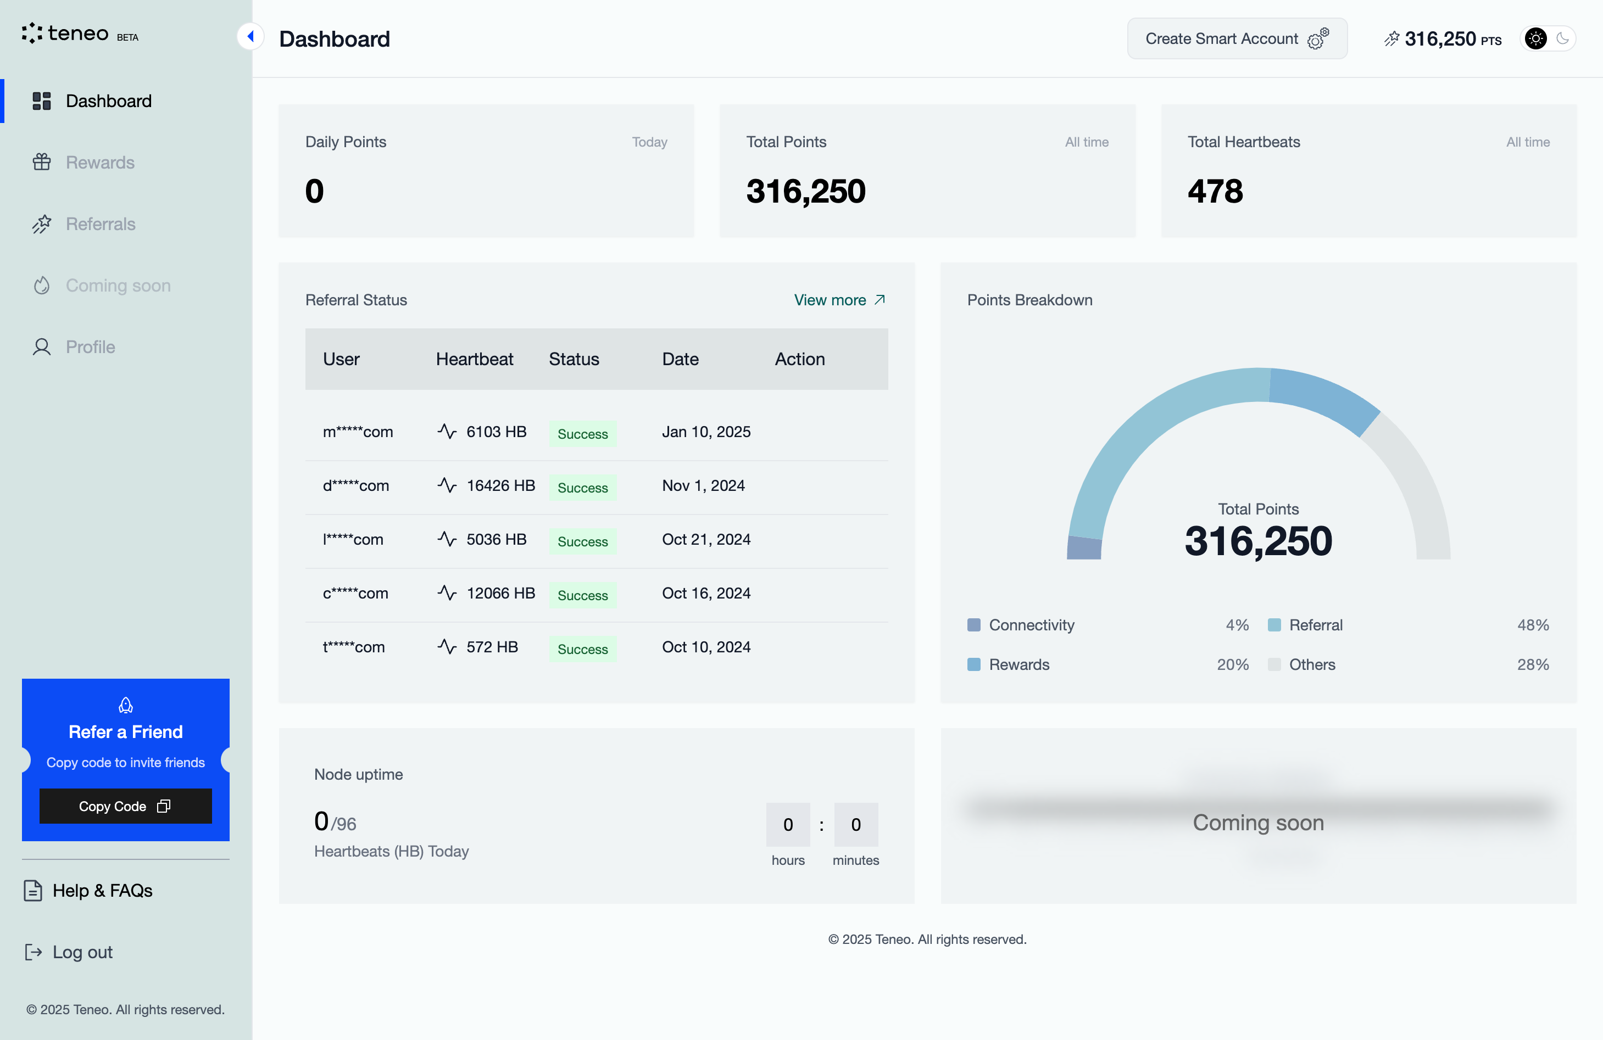Click the gear icon on Create Smart Account
Viewport: 1603px width, 1040px height.
click(x=1318, y=39)
